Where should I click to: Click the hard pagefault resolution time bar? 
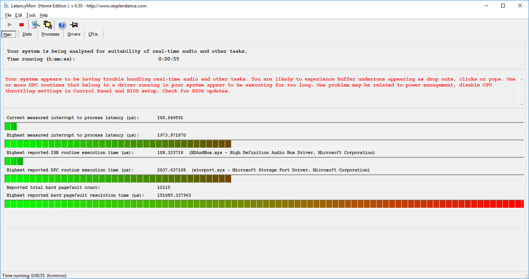tap(264, 204)
